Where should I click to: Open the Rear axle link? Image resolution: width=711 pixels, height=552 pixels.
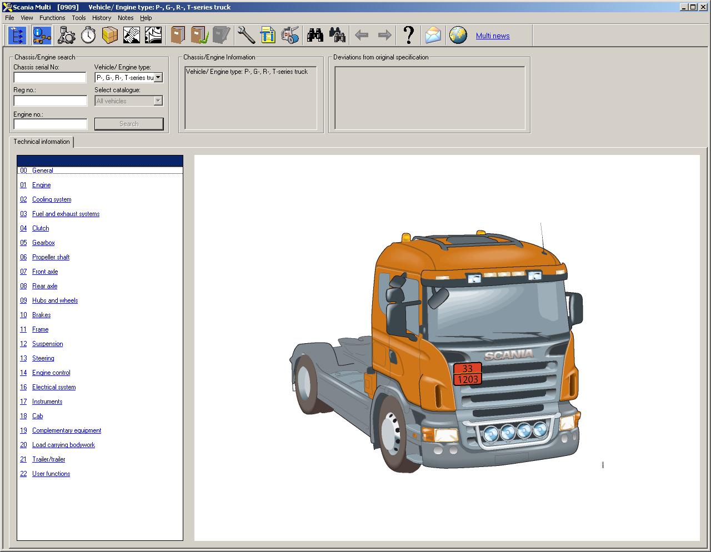click(x=44, y=286)
